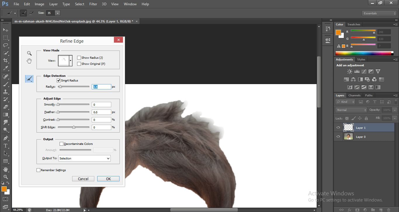Screen dimensions: 399x212
Task: Open the Essentials workspace dropdown
Action: coord(379,13)
